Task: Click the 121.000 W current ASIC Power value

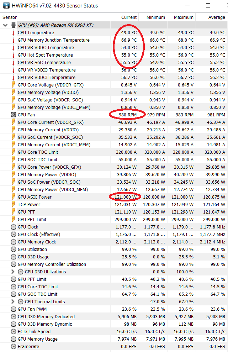Action: (126, 197)
